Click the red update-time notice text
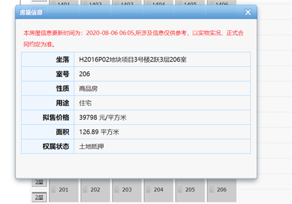This screenshot has width=292, height=204. 133,39
